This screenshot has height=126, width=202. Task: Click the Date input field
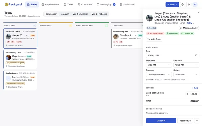[173, 55]
